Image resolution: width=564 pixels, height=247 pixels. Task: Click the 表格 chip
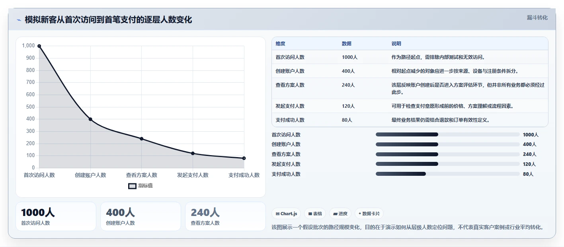(x=315, y=214)
